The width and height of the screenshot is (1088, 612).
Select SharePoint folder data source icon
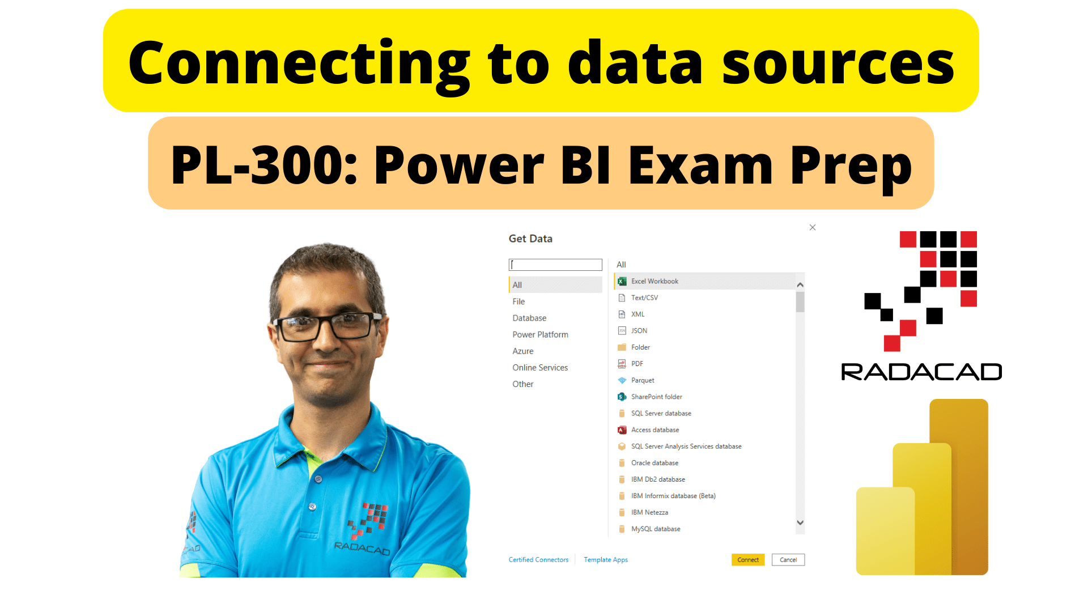[x=622, y=397]
